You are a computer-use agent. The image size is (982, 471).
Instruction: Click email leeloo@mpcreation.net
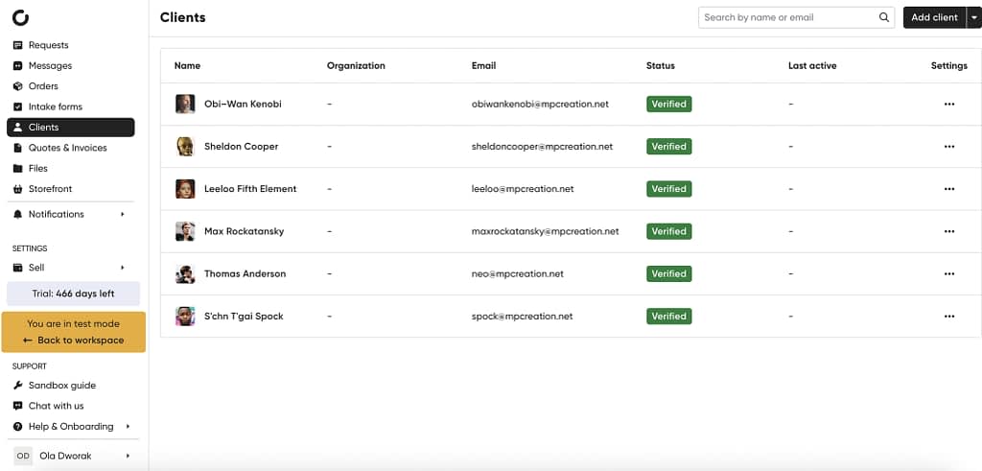point(523,189)
